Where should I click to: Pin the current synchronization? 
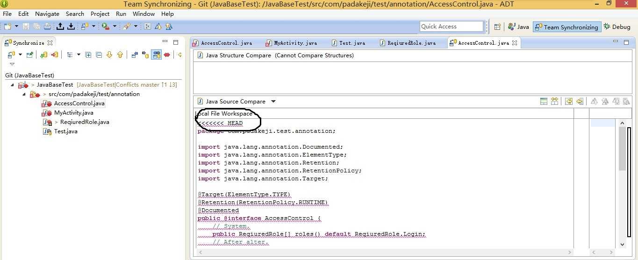[30, 55]
